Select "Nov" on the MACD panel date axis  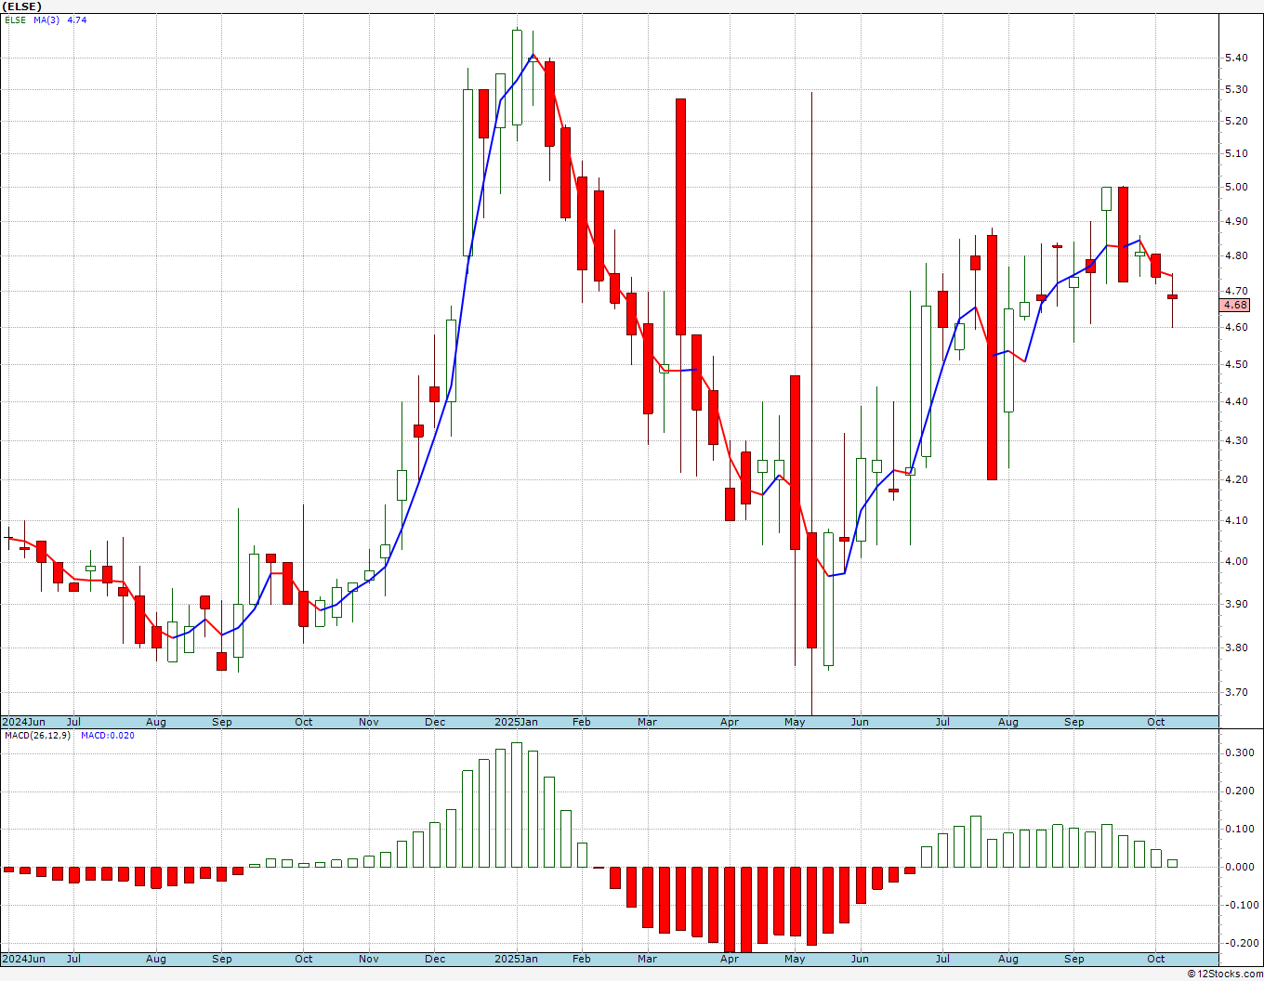point(369,959)
